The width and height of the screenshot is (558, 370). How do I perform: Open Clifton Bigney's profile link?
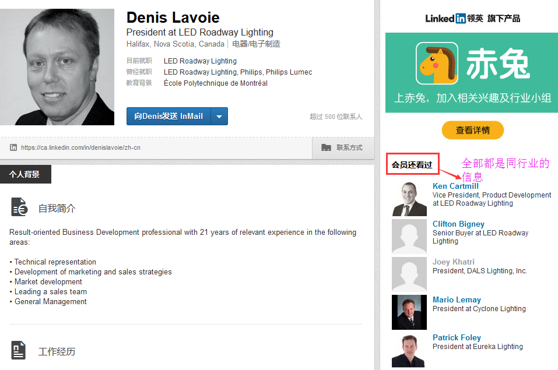pos(458,224)
